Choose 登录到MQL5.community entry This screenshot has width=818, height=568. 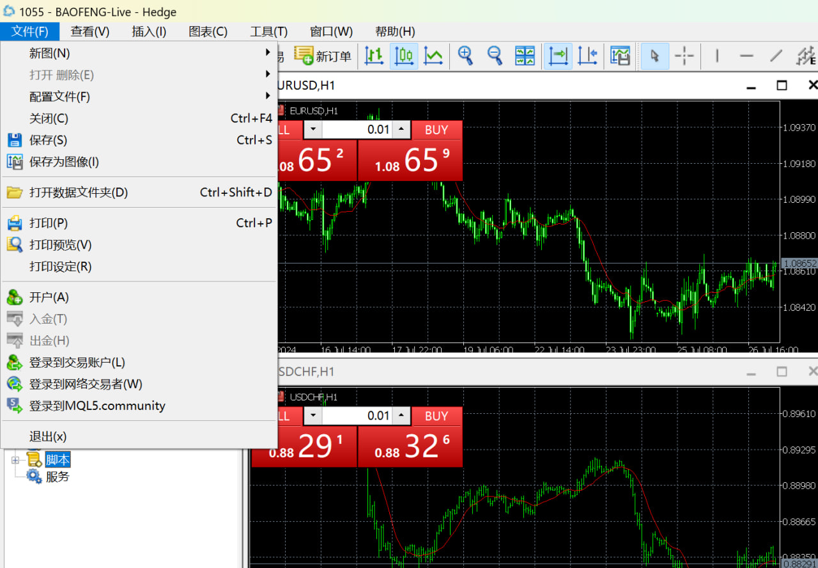[x=139, y=406]
